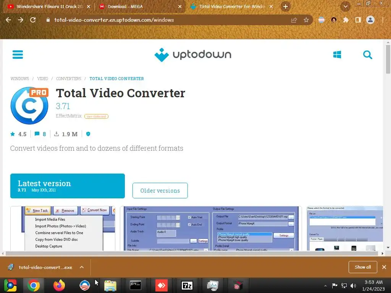Open the EffectMatrix developer link

tap(69, 116)
